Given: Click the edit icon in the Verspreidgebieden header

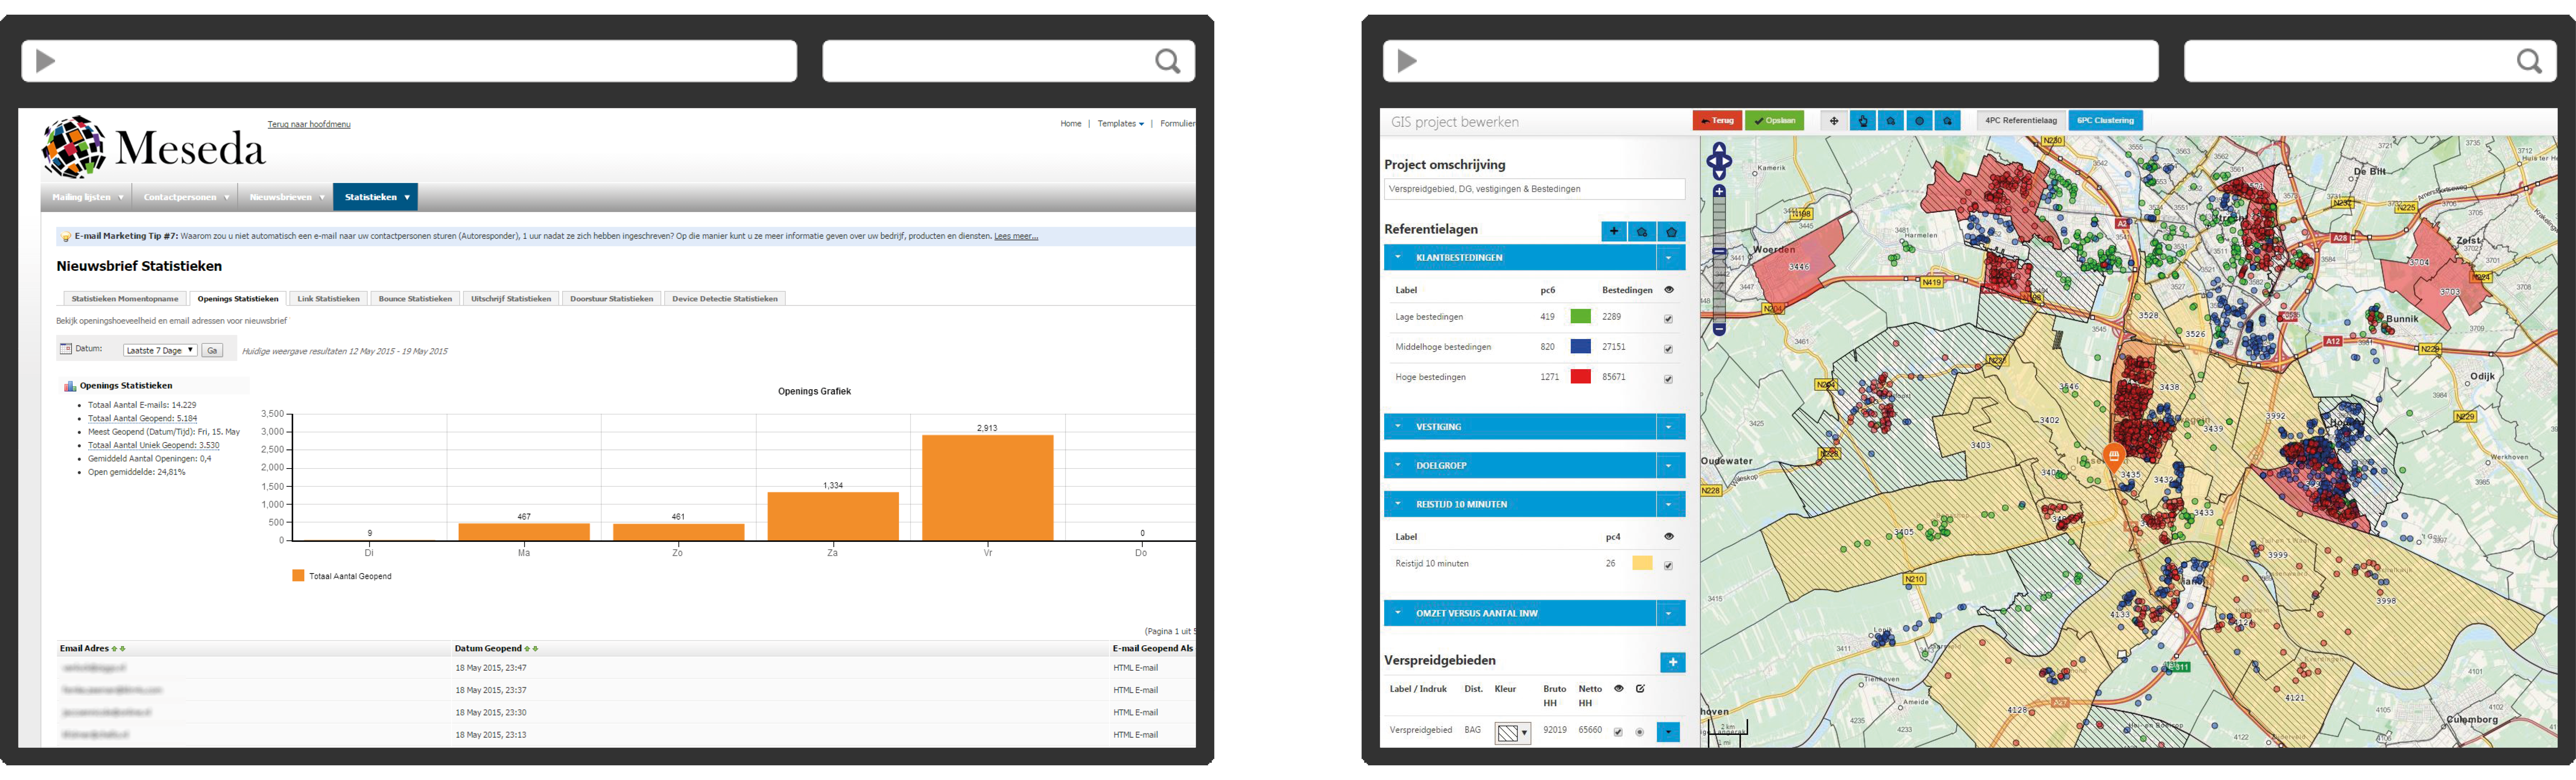Looking at the screenshot, I should [1640, 688].
